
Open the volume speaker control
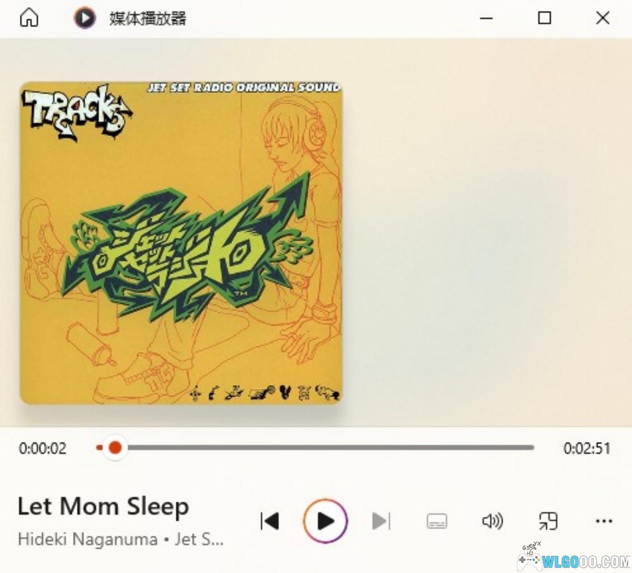[493, 521]
